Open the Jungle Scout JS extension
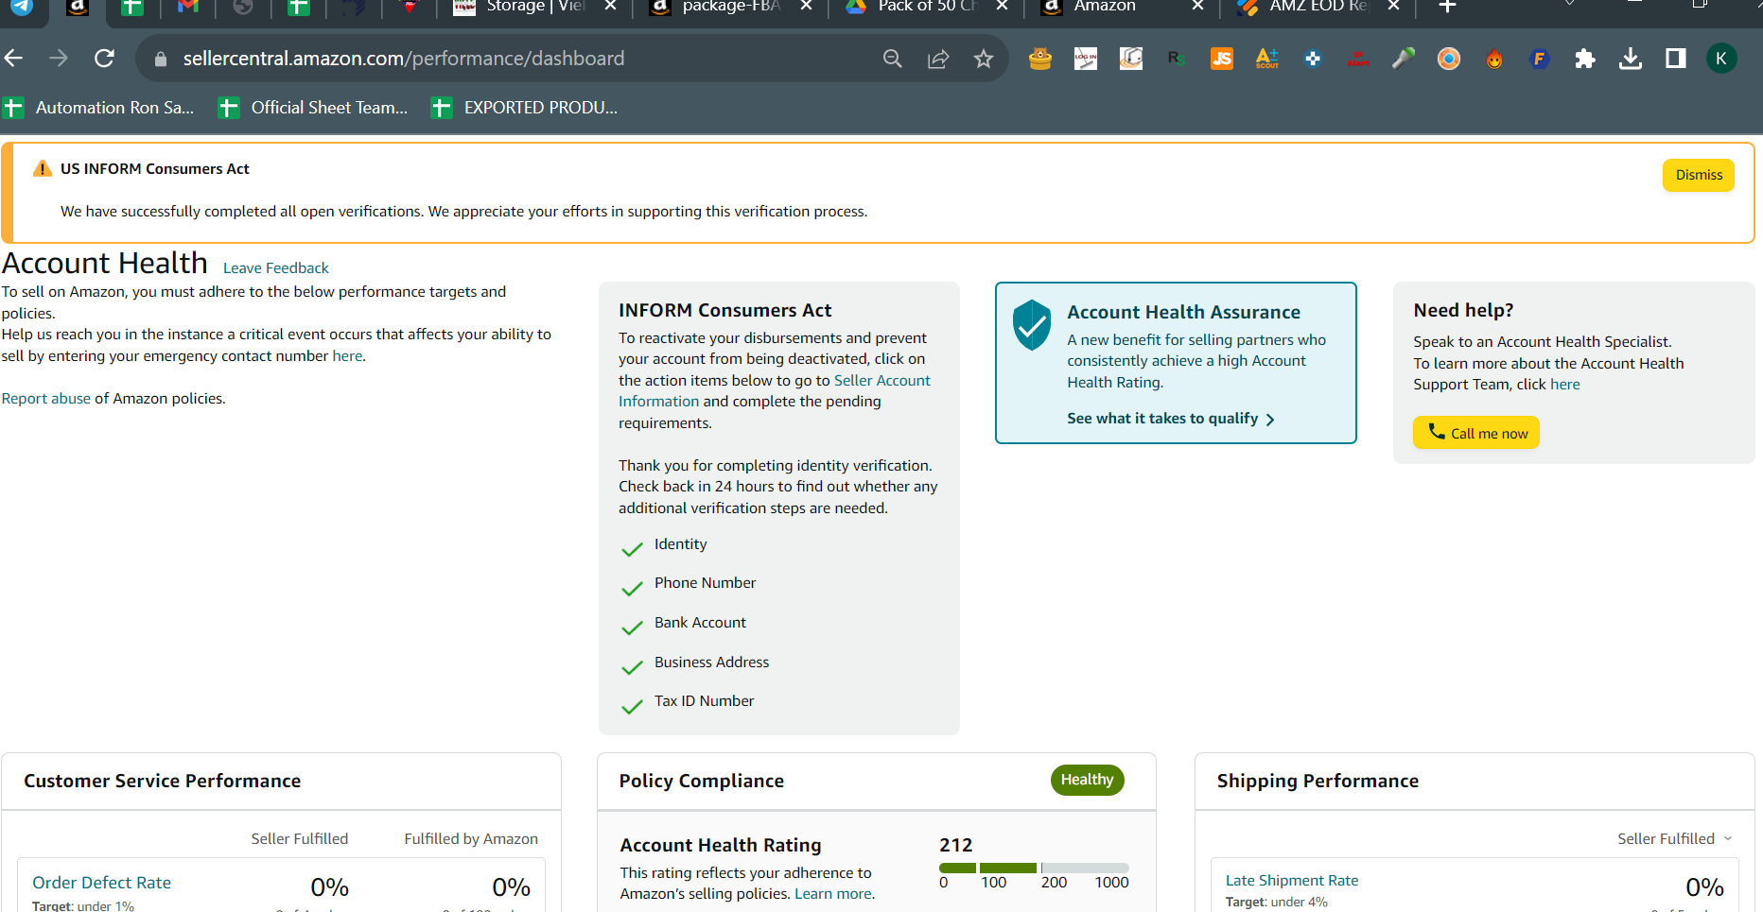 pos(1222,59)
